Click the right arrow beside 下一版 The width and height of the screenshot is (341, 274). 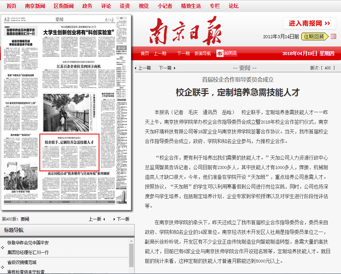click(x=114, y=219)
